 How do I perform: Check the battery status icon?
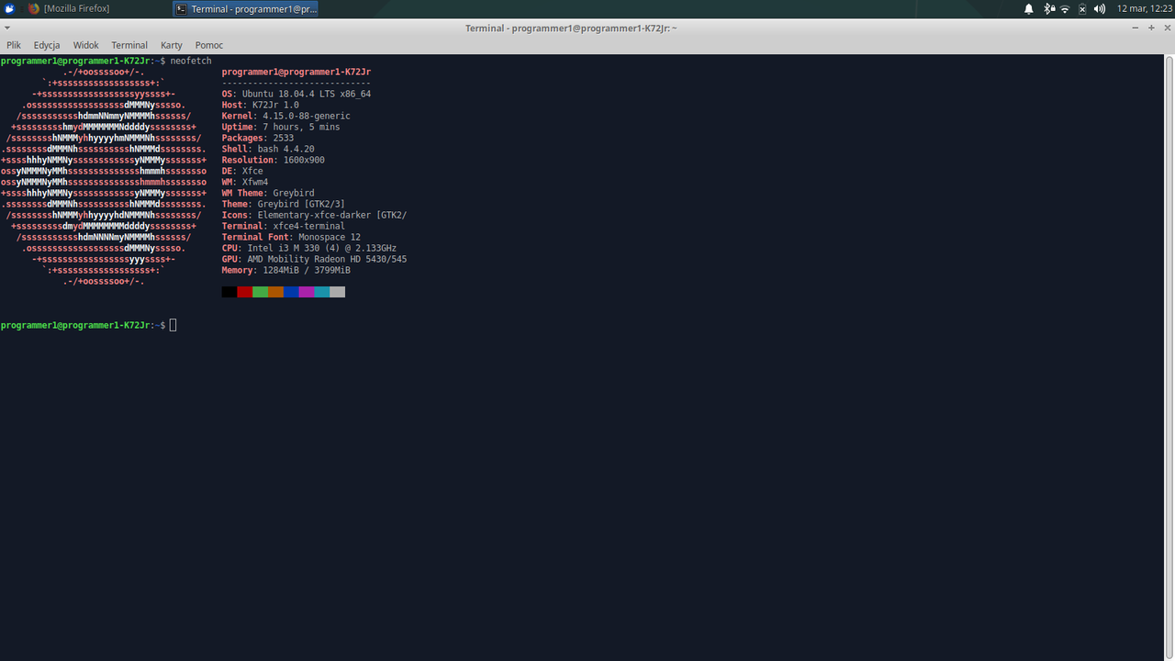point(1082,9)
